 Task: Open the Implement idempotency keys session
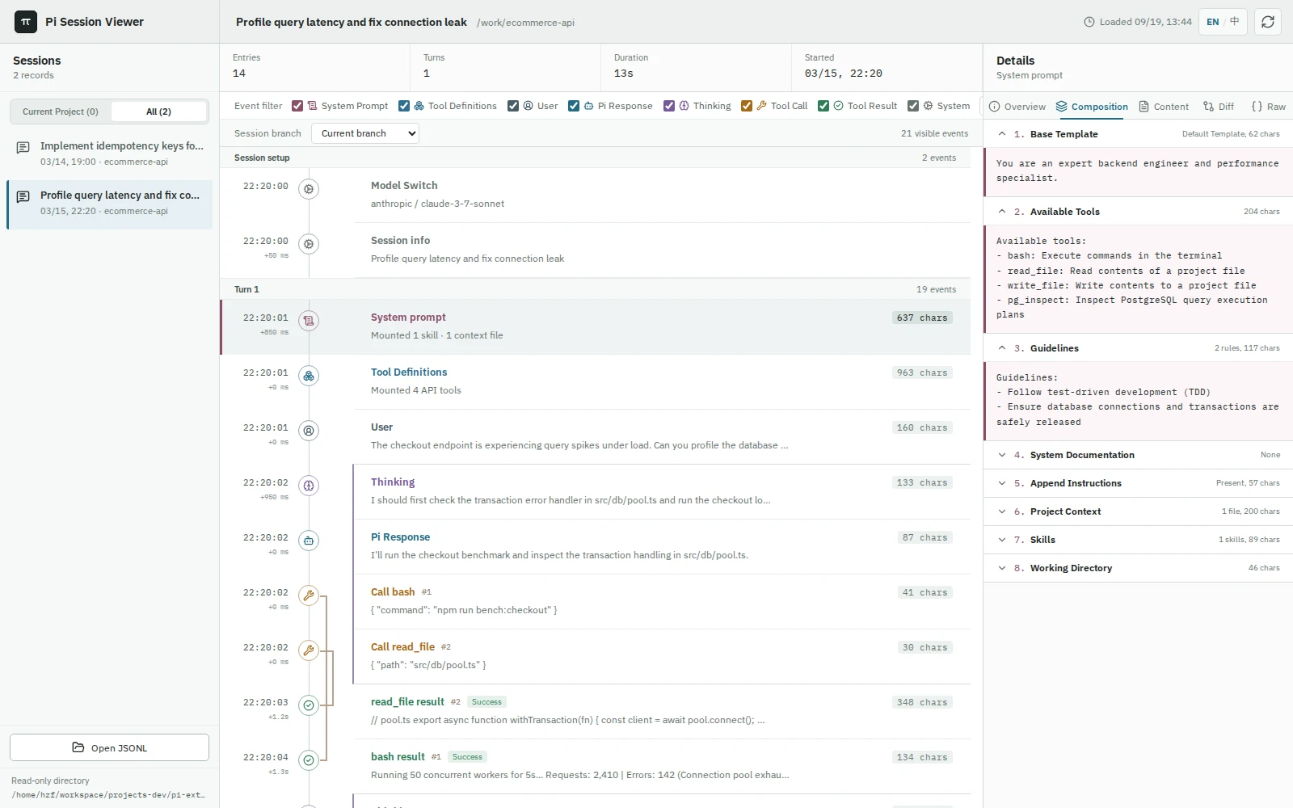110,154
